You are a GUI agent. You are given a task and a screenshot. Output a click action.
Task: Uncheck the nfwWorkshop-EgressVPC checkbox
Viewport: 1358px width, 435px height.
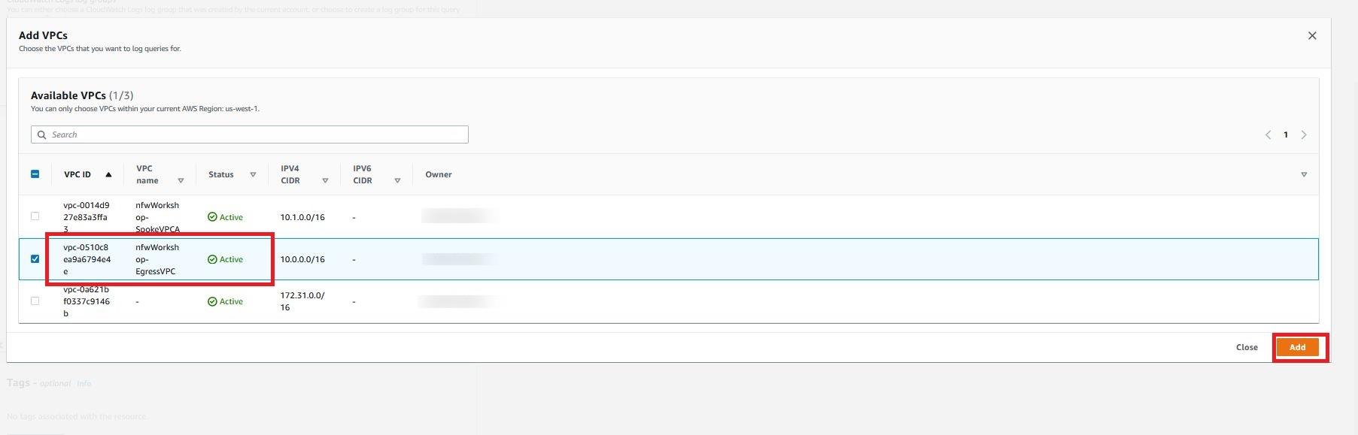tap(35, 258)
